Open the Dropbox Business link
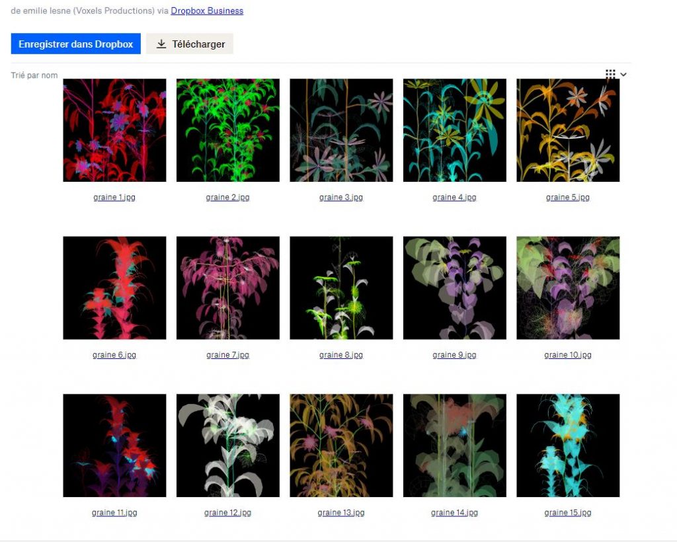This screenshot has height=542, width=677. tap(207, 11)
